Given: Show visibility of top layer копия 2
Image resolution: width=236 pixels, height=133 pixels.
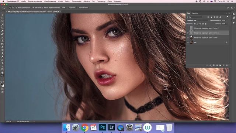Looking at the screenshot, I should (188, 28).
